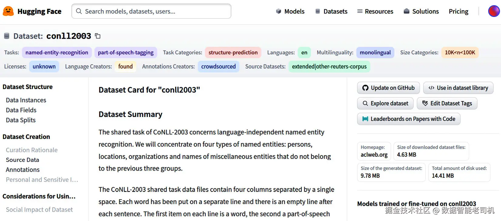Click the Update on GitHub button
The image size is (501, 221).
coord(388,88)
